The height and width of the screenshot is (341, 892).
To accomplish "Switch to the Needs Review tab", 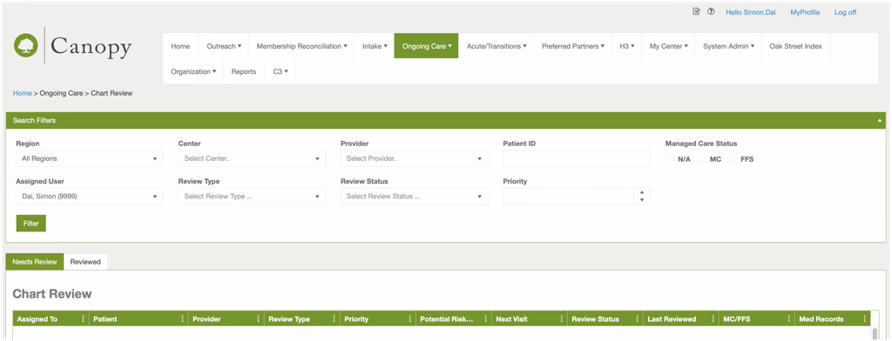I will point(35,262).
